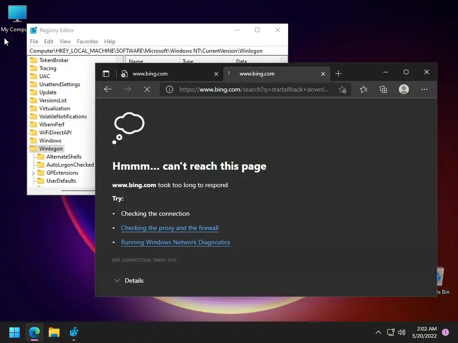Open View menu in Registry Editor
Viewport: 458px width, 343px height.
coord(65,42)
